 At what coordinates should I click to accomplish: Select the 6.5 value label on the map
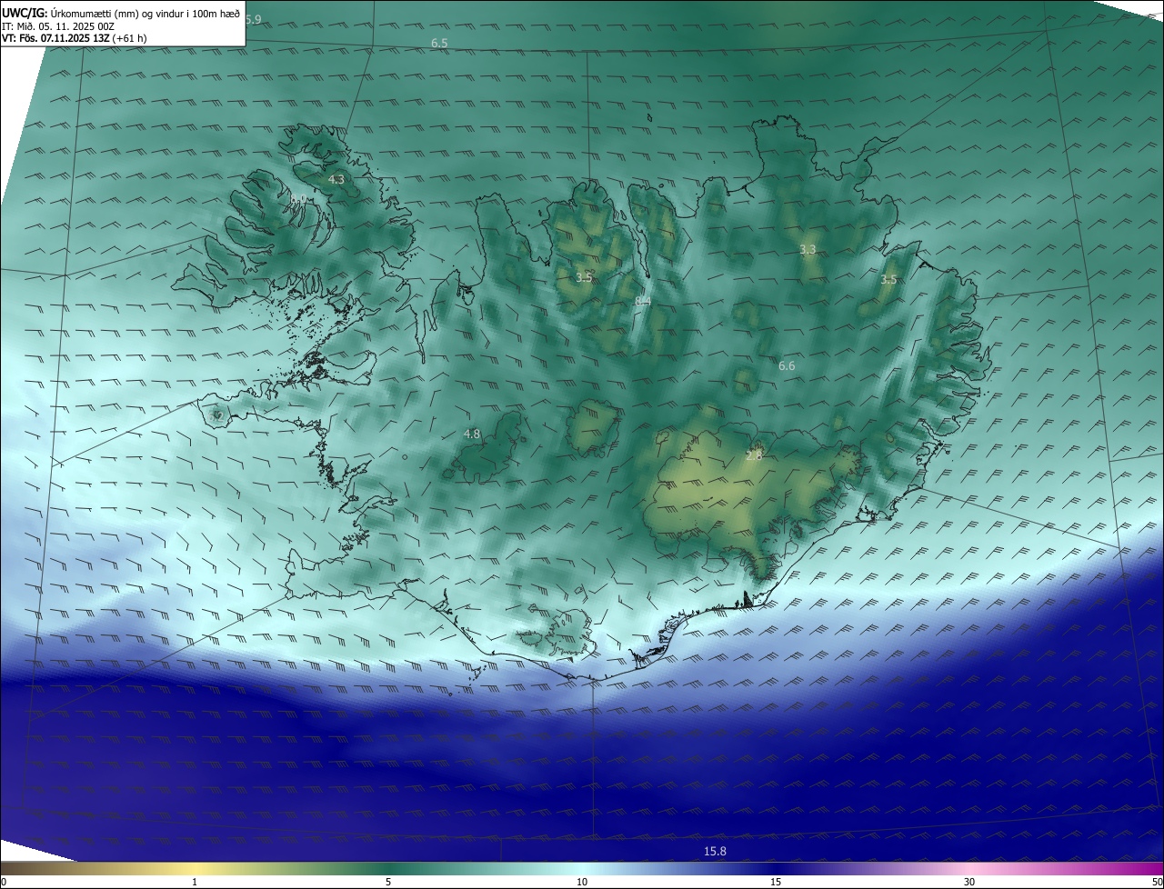point(439,43)
